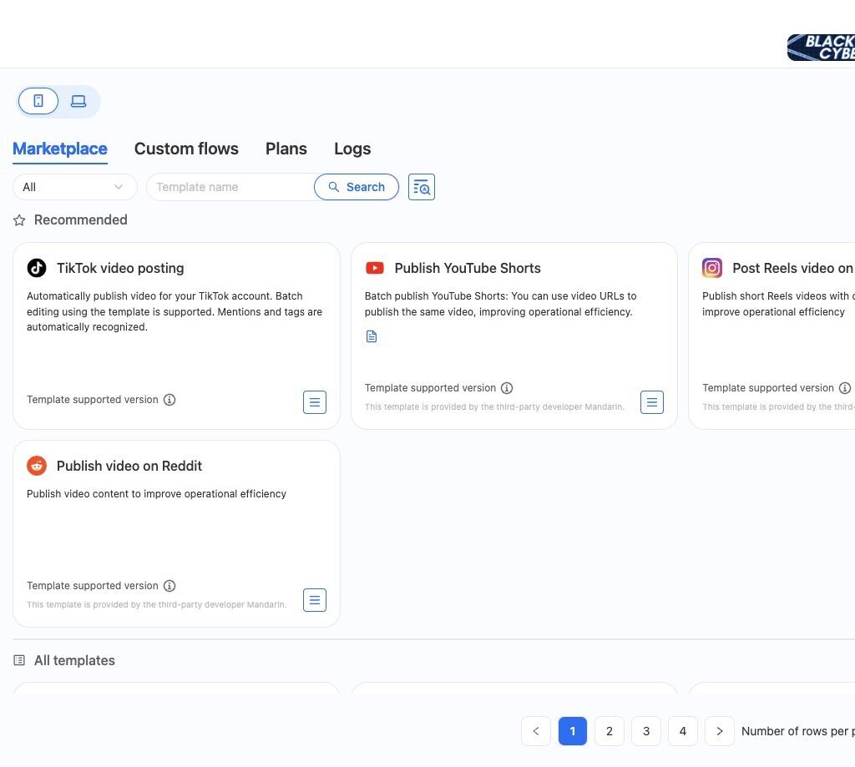Go to the Plans tab
Viewport: 855px width, 767px height.
[286, 149]
